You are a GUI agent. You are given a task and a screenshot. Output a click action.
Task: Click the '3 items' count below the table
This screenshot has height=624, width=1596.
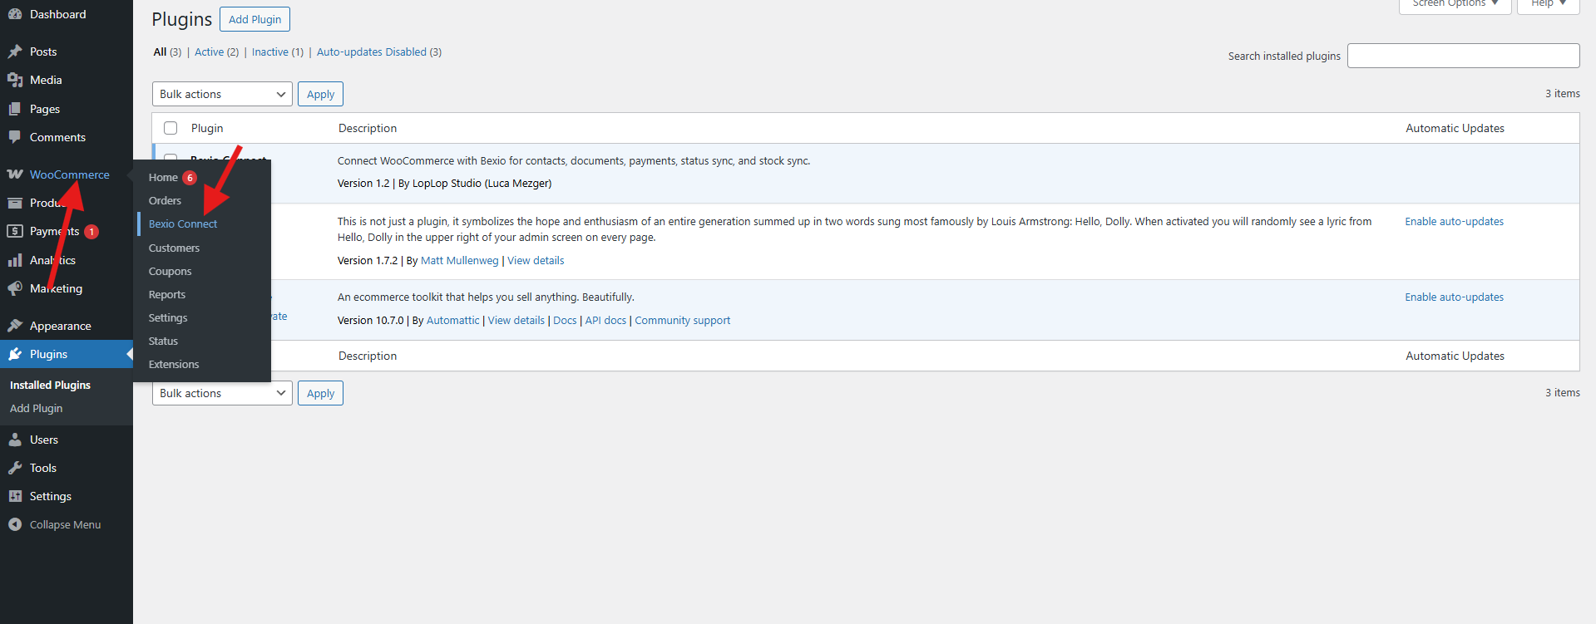click(x=1563, y=393)
